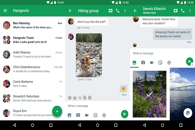Start a voice call with Dennis Kiilerich
195x130 pixels.
click(183, 11)
